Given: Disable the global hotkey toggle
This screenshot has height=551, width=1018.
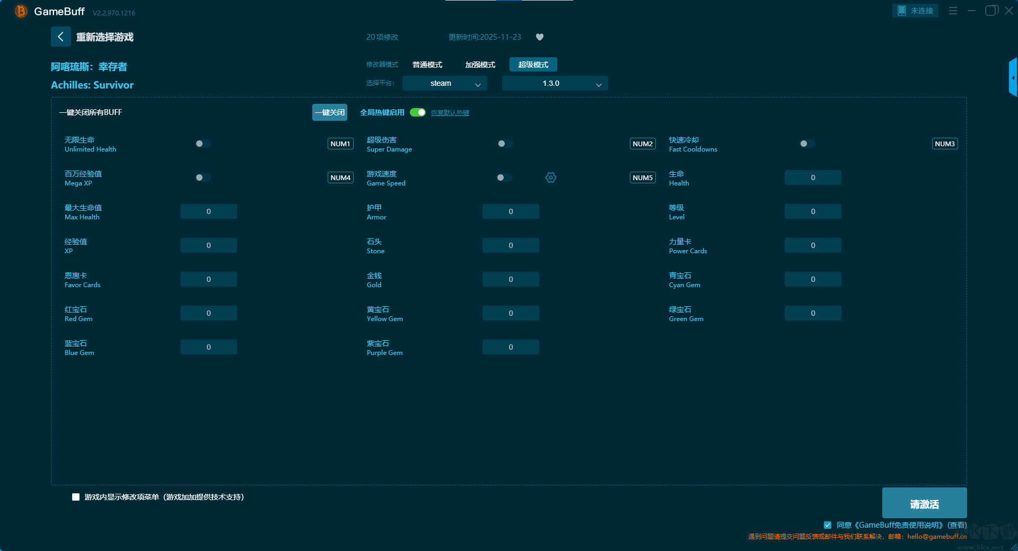Looking at the screenshot, I should (x=418, y=112).
